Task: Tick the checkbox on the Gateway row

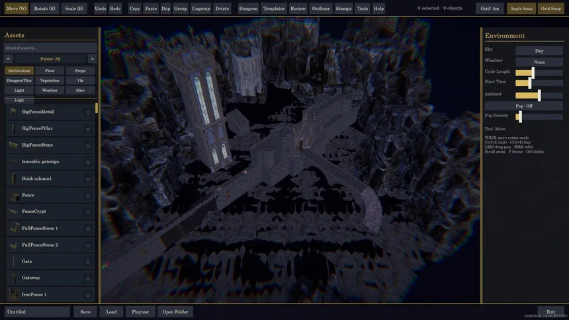Action: 88,278
